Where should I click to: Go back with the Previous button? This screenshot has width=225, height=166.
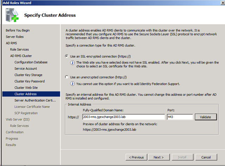(x=136, y=157)
